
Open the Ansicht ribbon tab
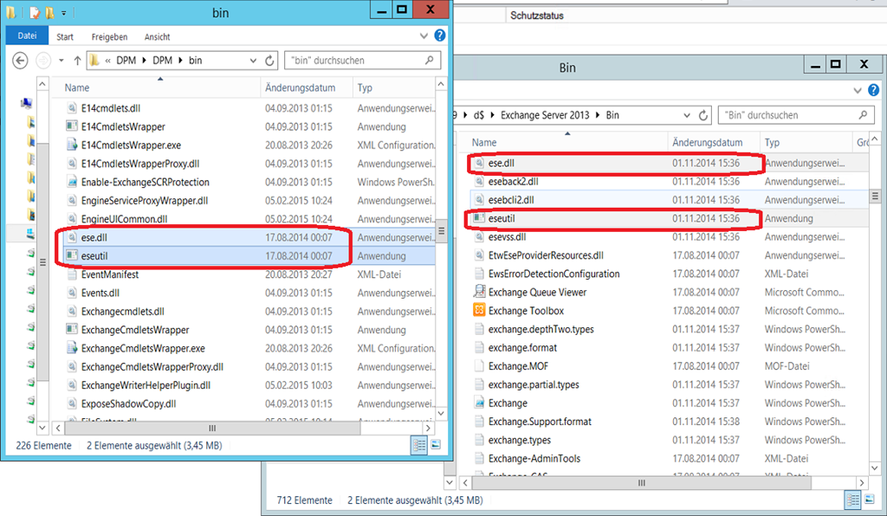tap(157, 37)
